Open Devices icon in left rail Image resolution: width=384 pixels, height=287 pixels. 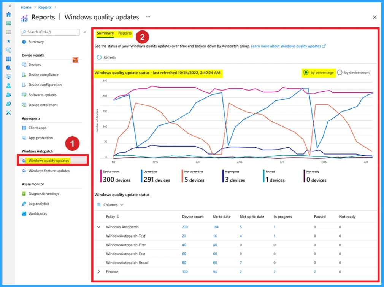point(9,50)
